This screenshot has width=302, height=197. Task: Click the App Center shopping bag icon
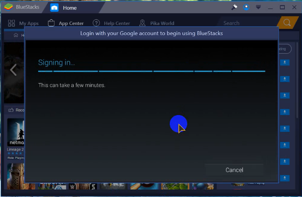(x=51, y=23)
